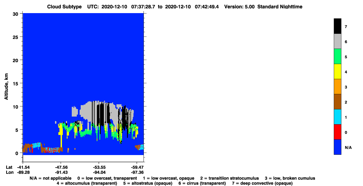Click the yellow colorbar swatch for type 4

pyautogui.click(x=338, y=72)
